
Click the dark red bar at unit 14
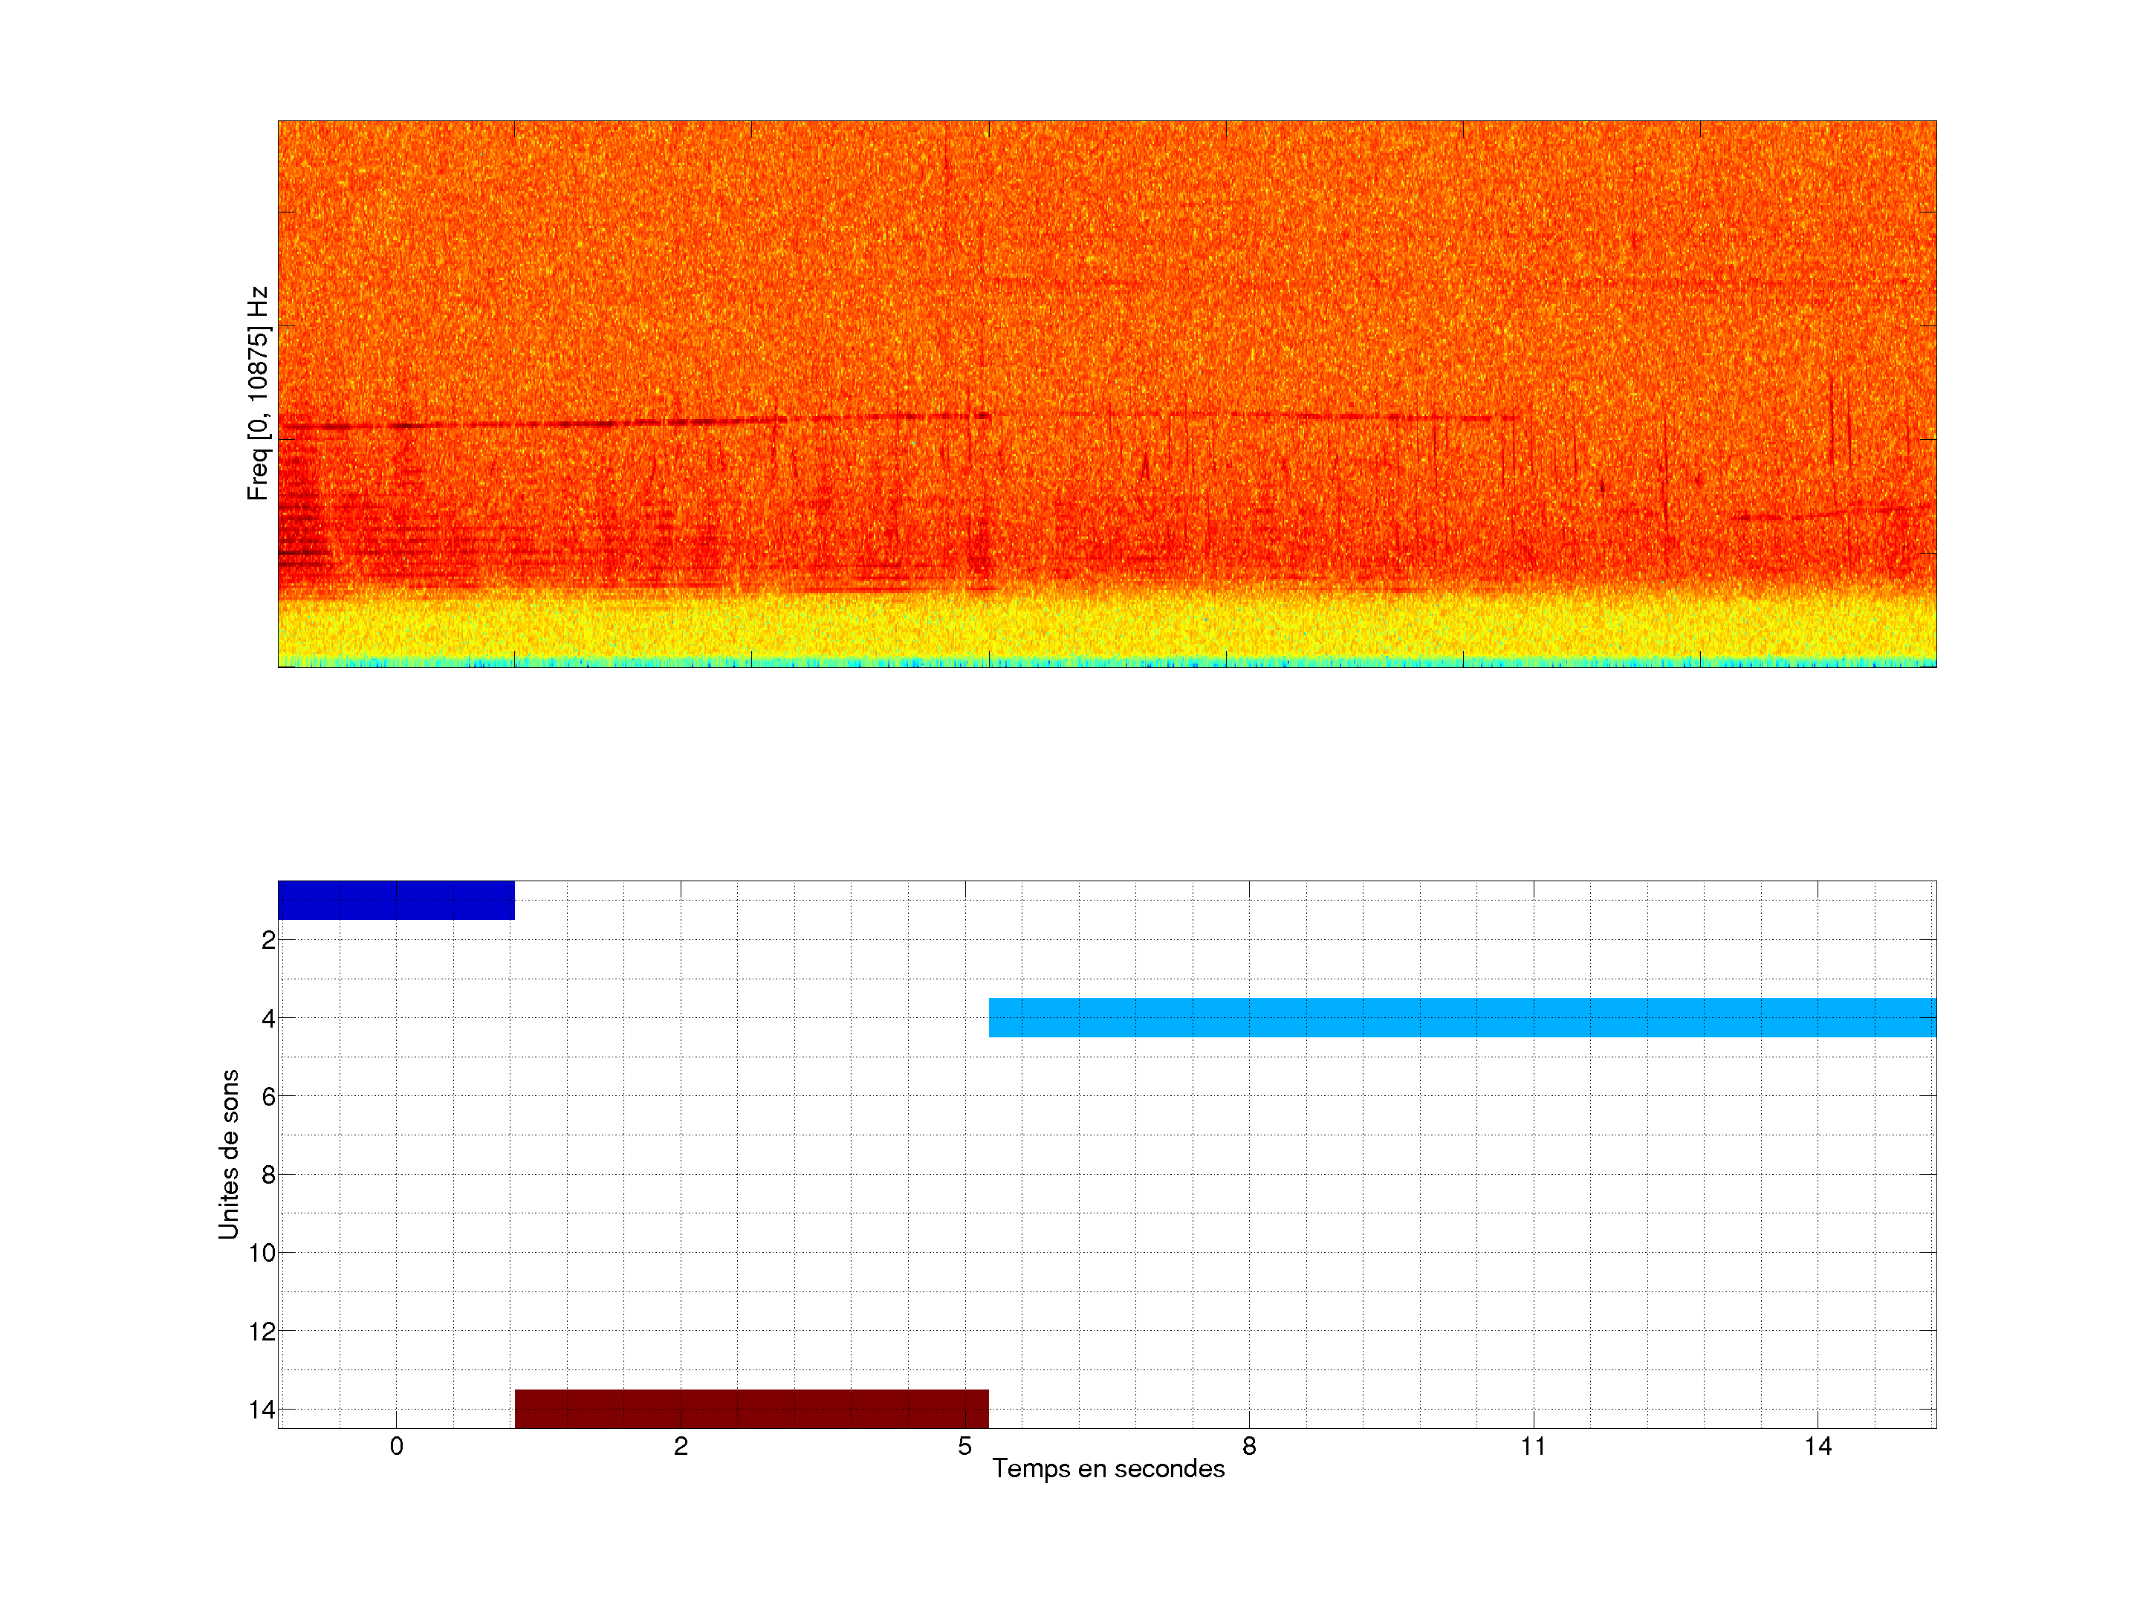[x=750, y=1409]
